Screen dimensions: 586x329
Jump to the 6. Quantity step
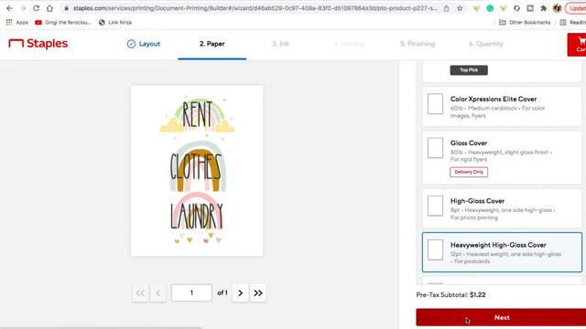coord(486,44)
